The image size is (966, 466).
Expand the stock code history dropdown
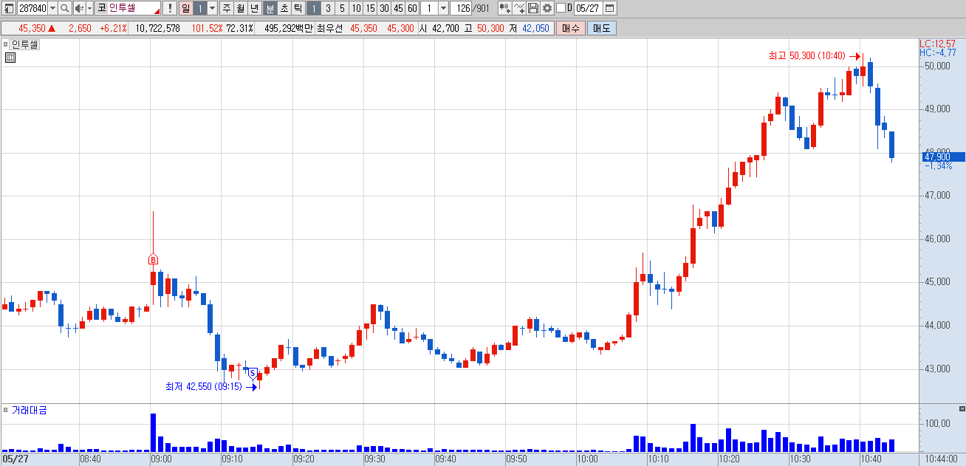coord(52,8)
